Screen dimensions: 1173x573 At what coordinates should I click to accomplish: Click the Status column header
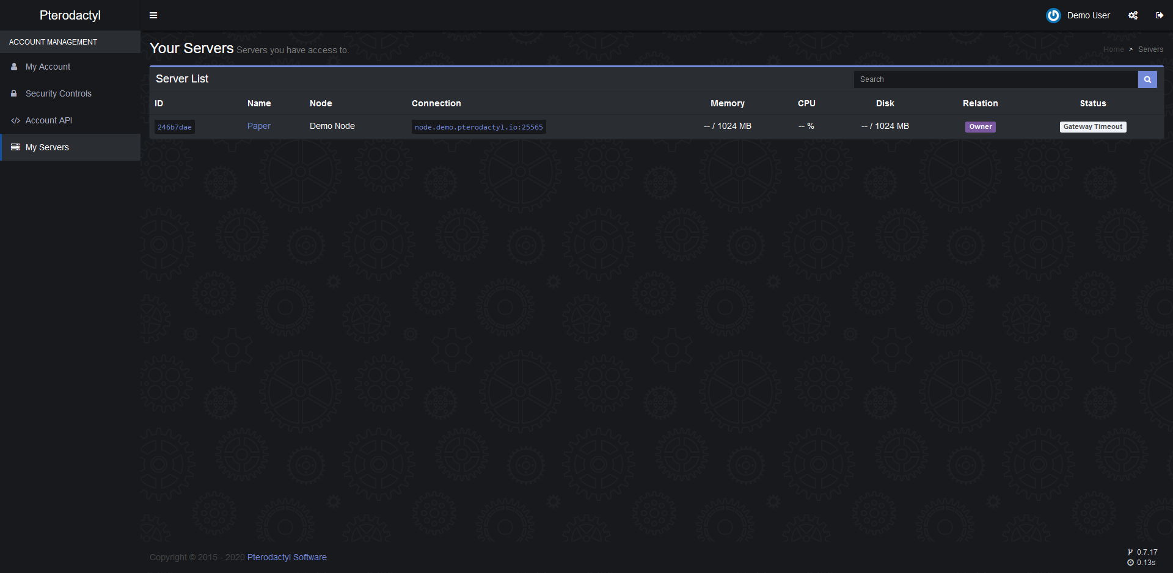(x=1093, y=103)
